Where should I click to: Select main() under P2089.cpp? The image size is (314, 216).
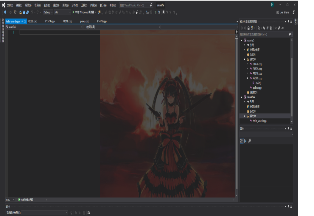(258, 83)
